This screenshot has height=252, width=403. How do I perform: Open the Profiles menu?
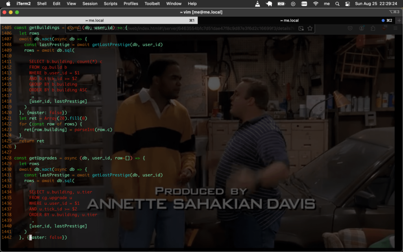pyautogui.click(x=131, y=4)
